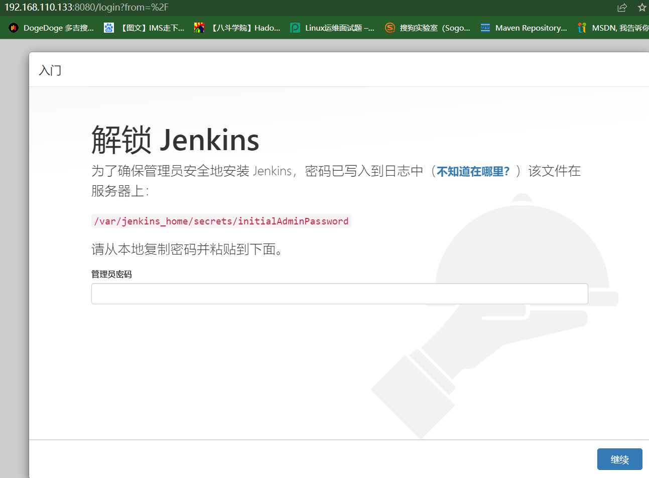Bookmark this page with the star icon
Image resolution: width=649 pixels, height=478 pixels.
642,8
